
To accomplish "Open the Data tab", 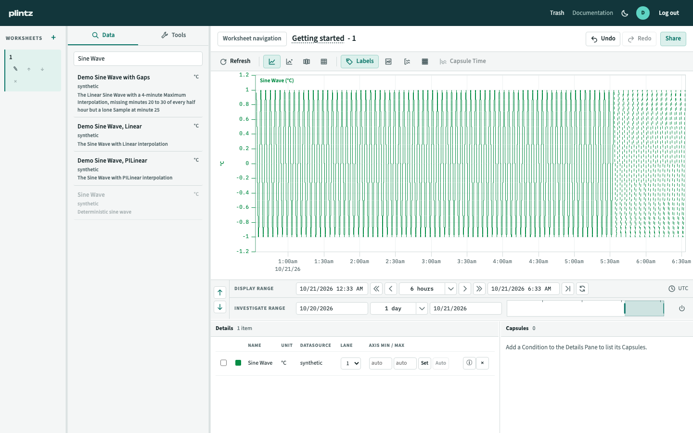I will (103, 35).
